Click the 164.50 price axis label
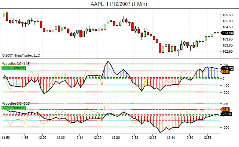This screenshot has width=239, height=147. (x=228, y=27)
